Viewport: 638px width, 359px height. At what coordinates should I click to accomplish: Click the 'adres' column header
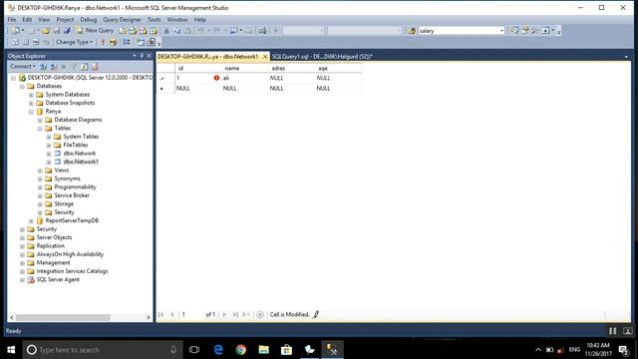pos(291,69)
